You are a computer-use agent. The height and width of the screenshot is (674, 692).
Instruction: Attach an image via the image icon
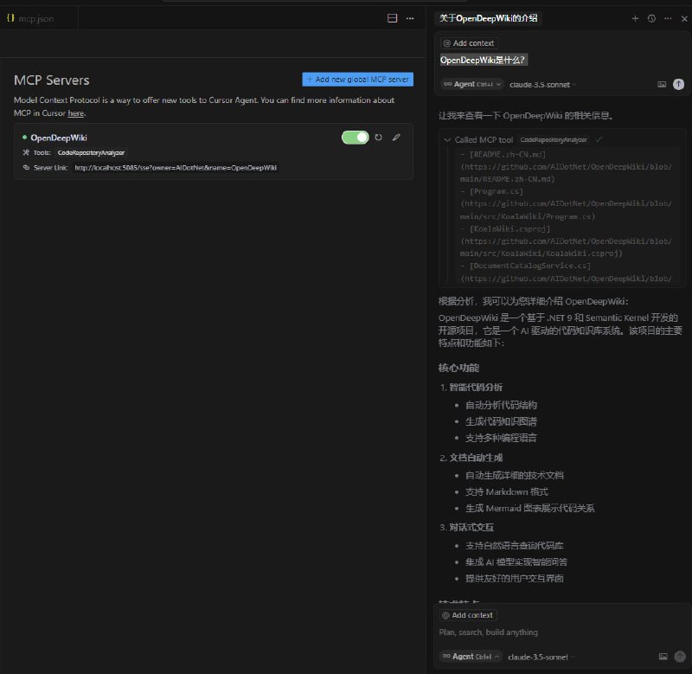[663, 657]
